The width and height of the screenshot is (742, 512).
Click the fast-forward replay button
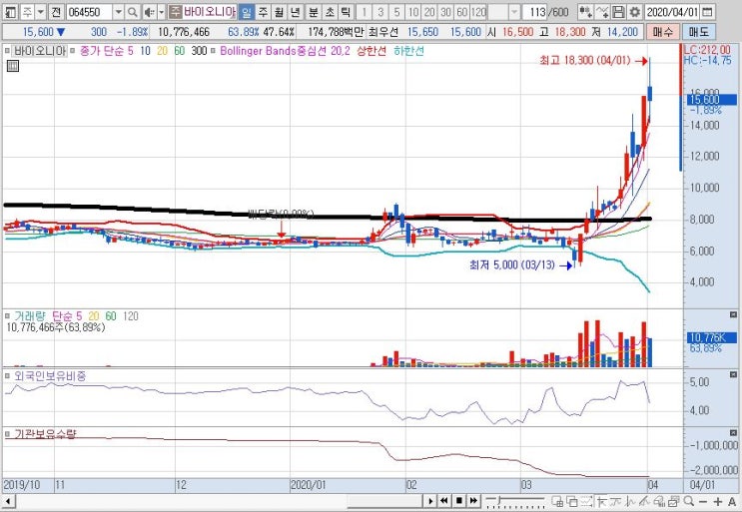[473, 501]
